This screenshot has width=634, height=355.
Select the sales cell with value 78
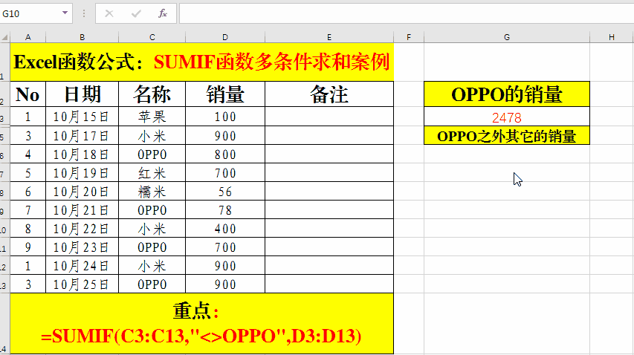pos(225,210)
